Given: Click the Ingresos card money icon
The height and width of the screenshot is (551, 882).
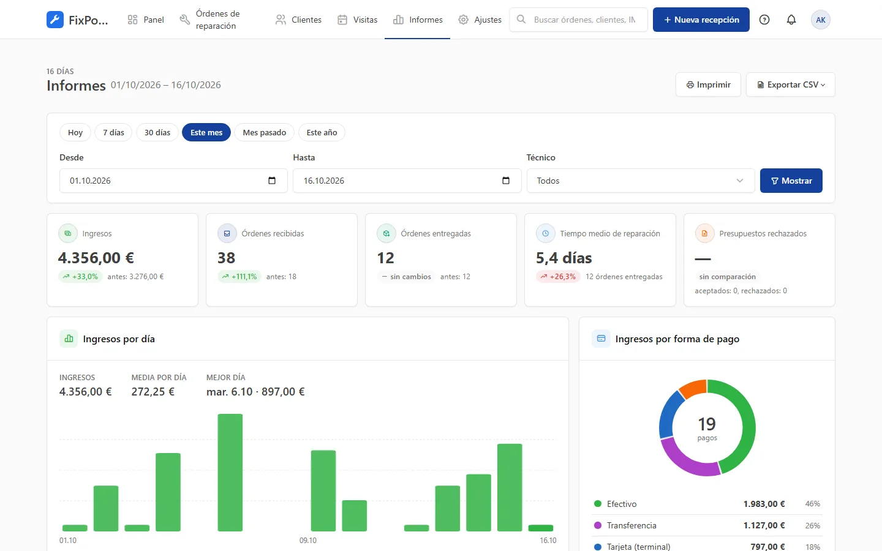Looking at the screenshot, I should point(68,233).
